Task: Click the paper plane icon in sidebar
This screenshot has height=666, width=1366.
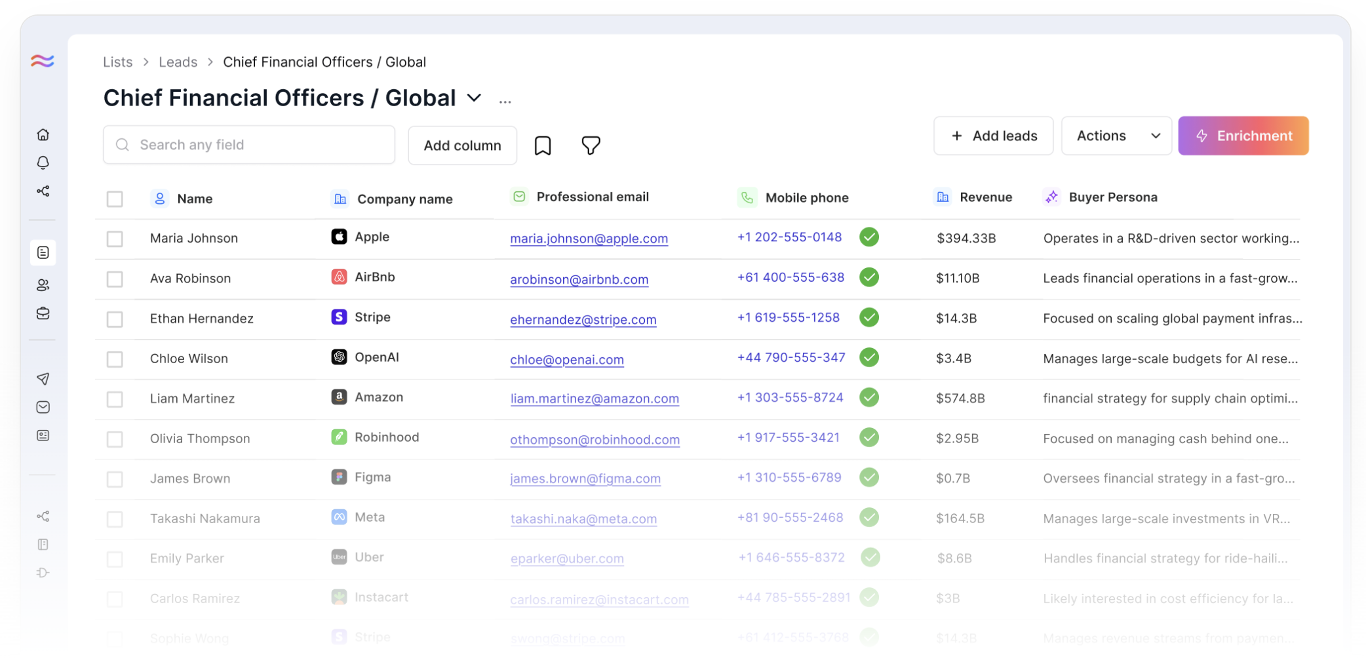Action: [43, 379]
